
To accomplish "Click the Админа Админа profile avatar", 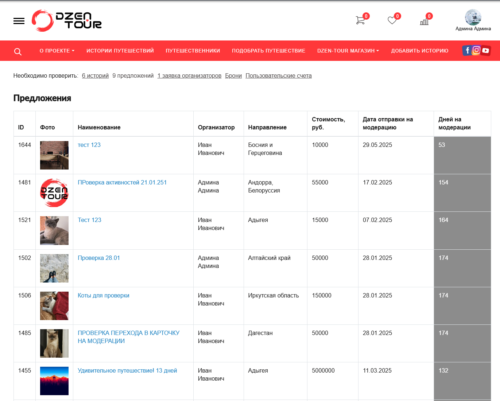I will (x=473, y=17).
